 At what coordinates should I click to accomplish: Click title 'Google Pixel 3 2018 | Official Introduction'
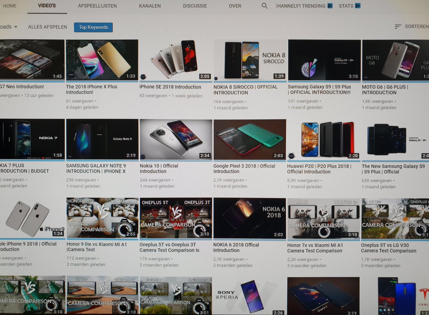click(244, 169)
